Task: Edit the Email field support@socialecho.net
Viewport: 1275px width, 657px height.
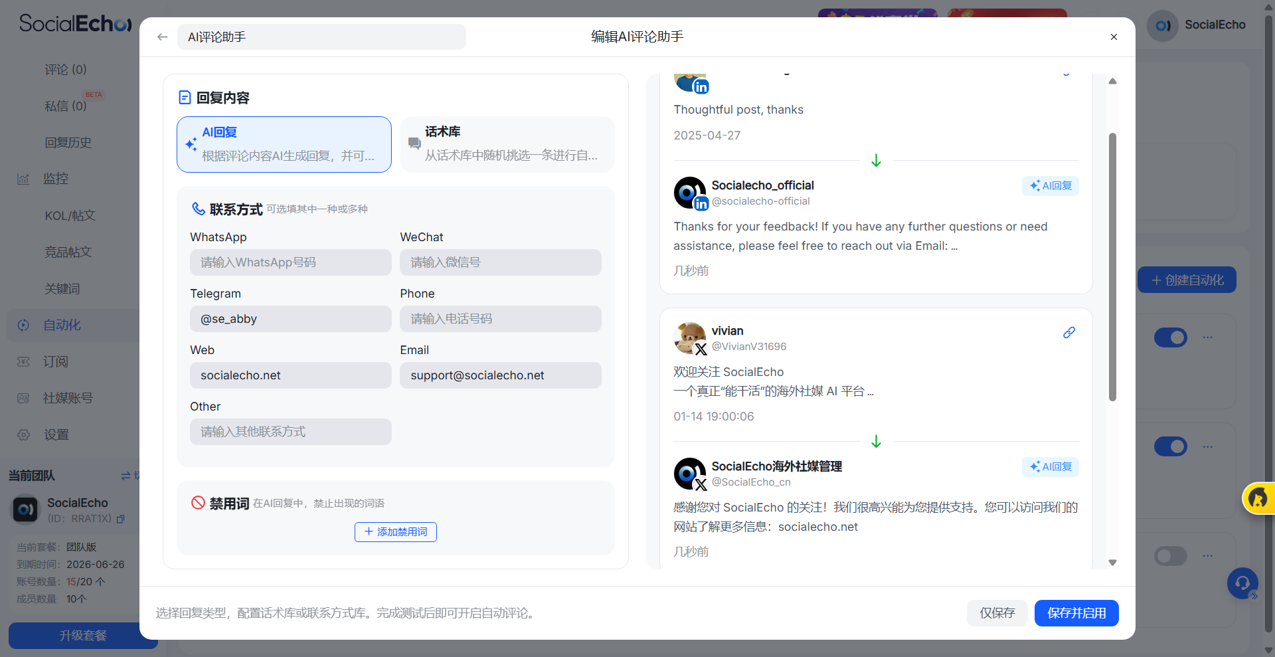Action: click(x=501, y=375)
